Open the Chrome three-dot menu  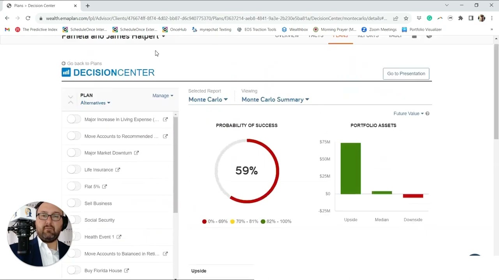click(492, 18)
